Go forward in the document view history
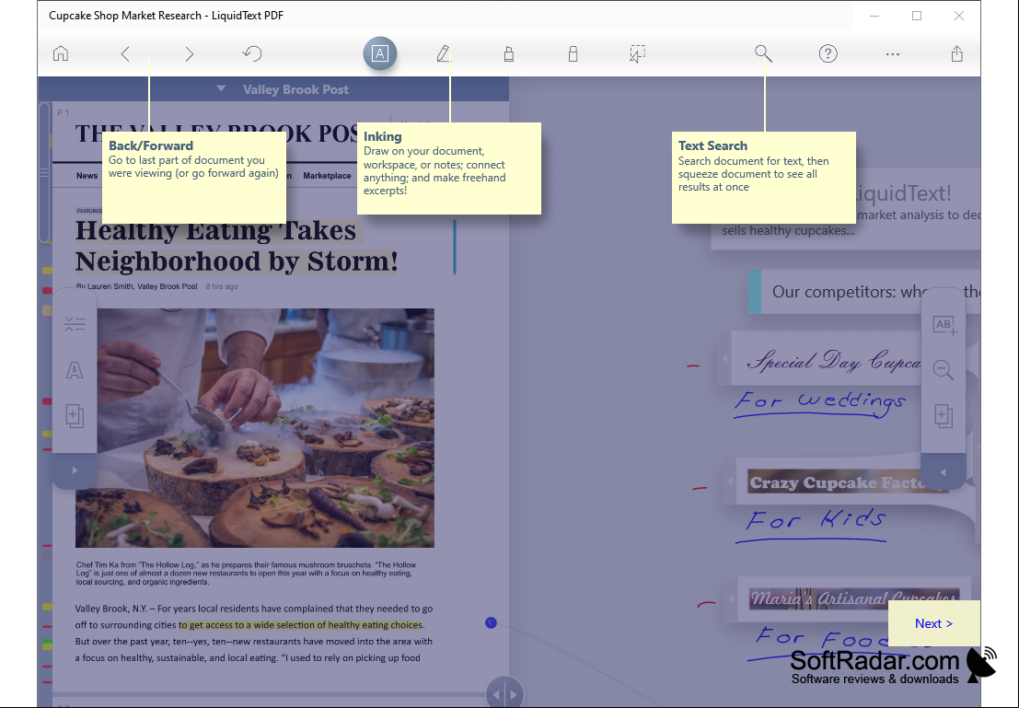 point(189,54)
